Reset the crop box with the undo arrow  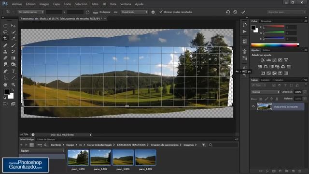[228, 12]
